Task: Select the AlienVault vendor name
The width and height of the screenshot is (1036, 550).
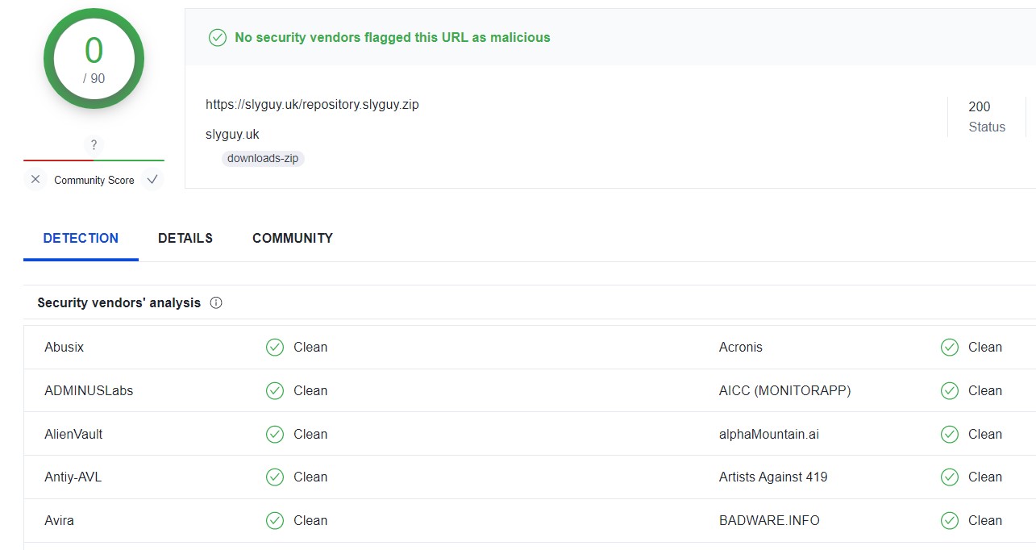Action: pyautogui.click(x=73, y=435)
